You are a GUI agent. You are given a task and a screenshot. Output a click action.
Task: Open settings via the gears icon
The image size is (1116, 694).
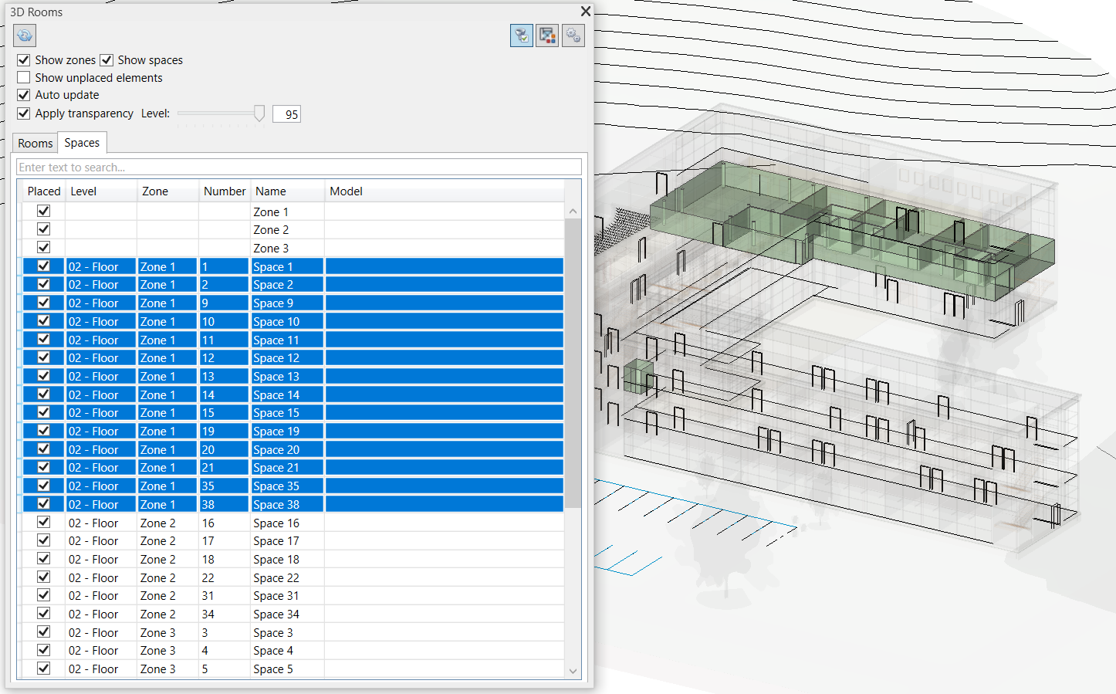[573, 36]
